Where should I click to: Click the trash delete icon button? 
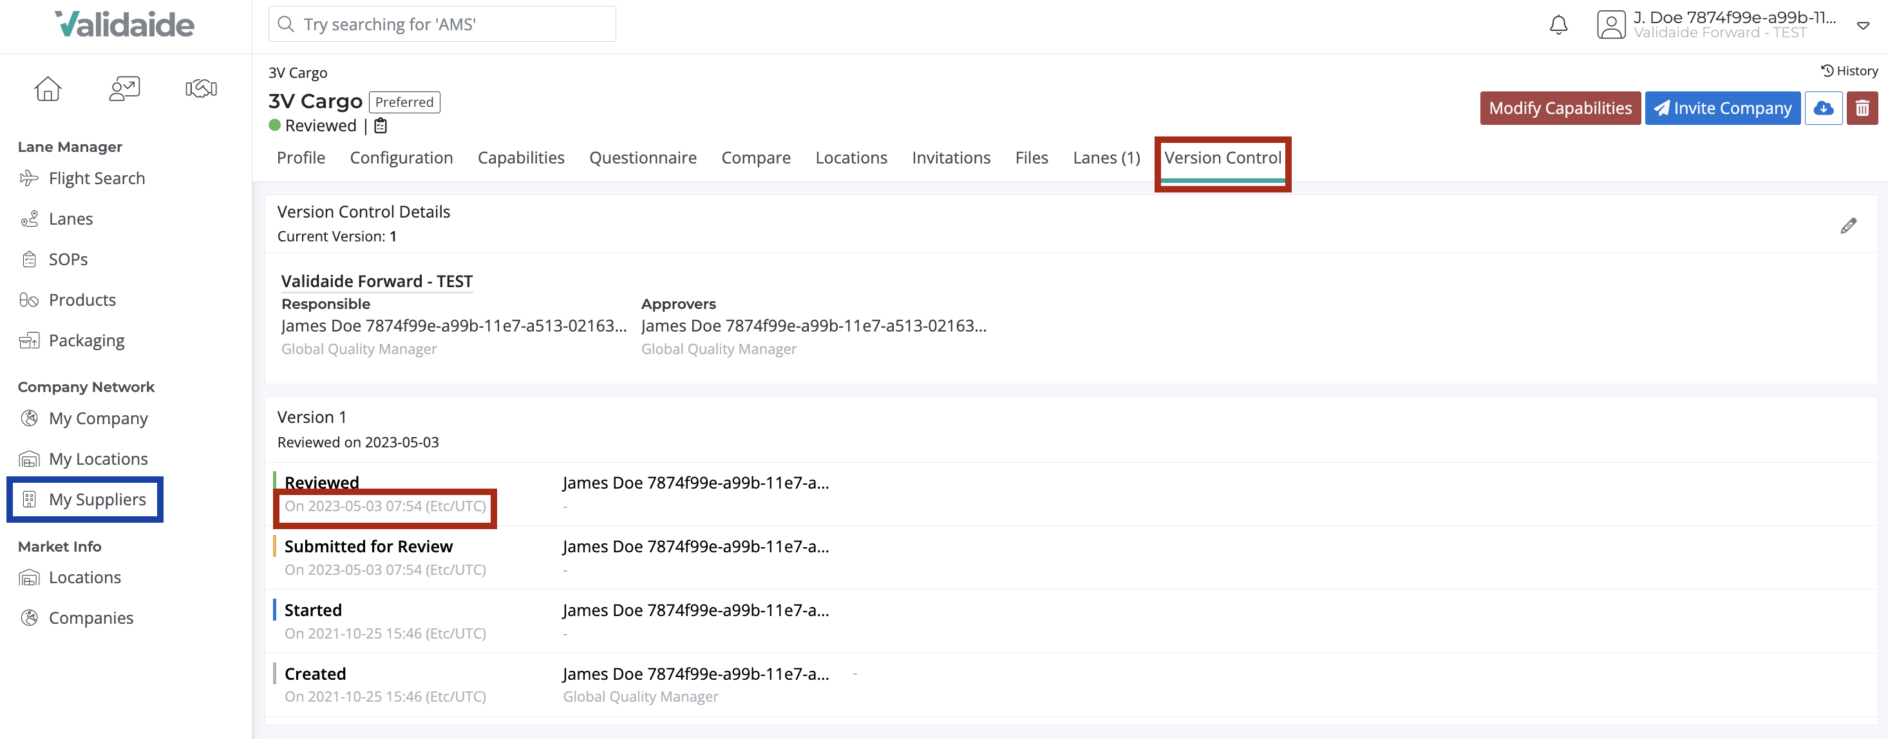coord(1862,108)
